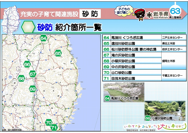Click number 68 in table
This screenshot has width=188, height=133.
106,61
